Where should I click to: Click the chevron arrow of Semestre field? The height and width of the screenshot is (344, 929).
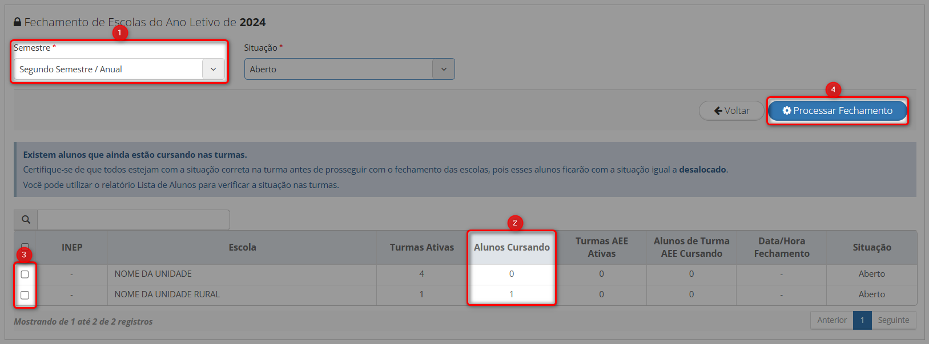point(213,69)
